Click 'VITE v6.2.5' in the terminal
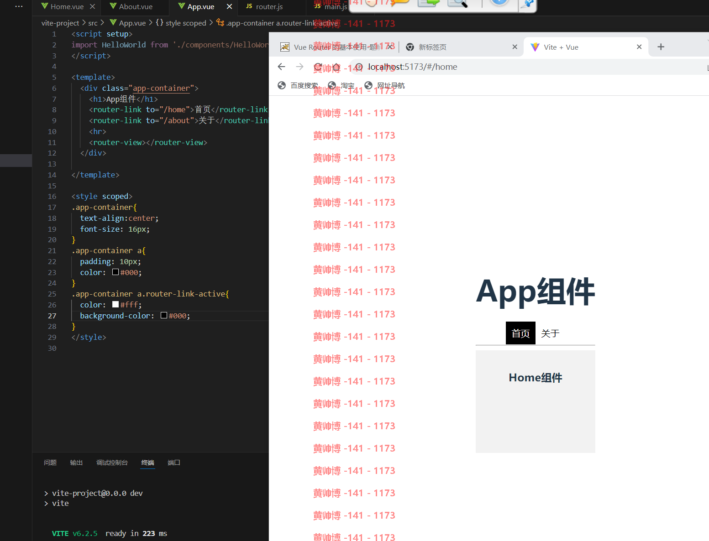709x541 pixels. pos(74,533)
